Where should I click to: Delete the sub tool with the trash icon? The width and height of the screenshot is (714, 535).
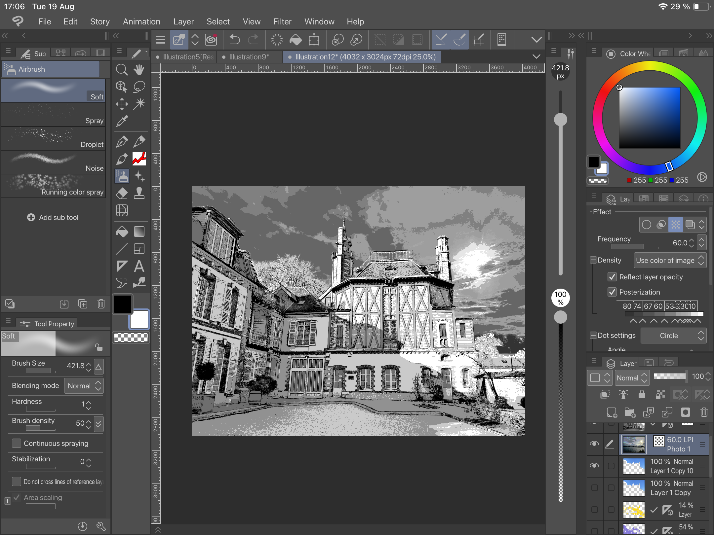101,304
